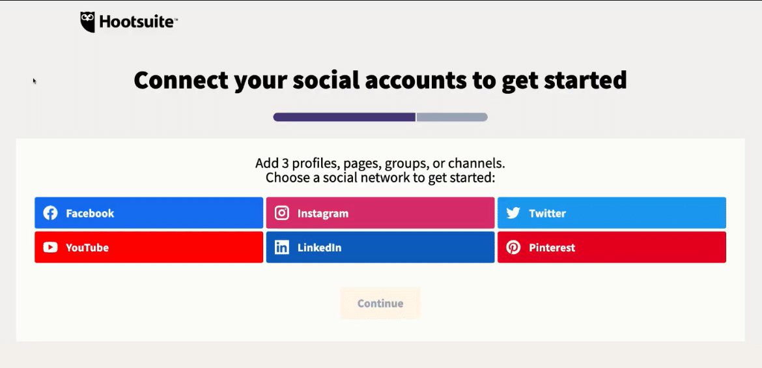Click the YouTube play icon
Screen dimensions: 762x368
pyautogui.click(x=51, y=248)
